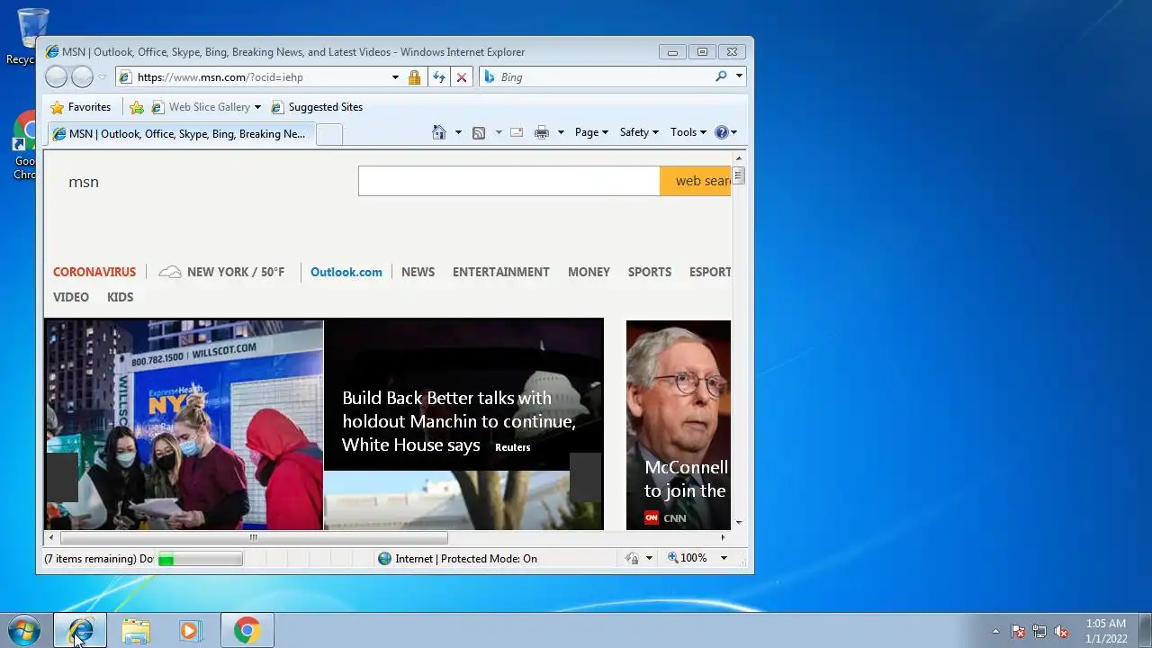
Task: Open Suggested Sites on favorites bar
Action: (x=317, y=107)
